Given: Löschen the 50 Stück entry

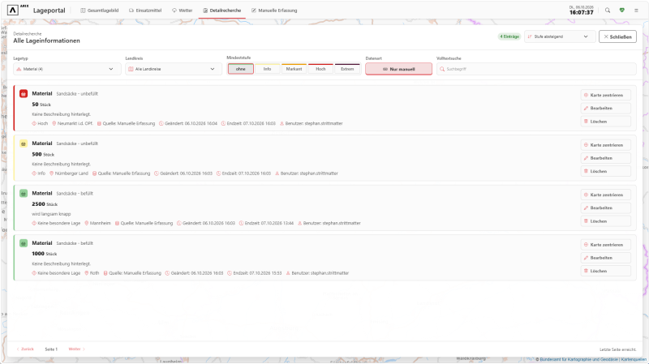Looking at the screenshot, I should [605, 121].
